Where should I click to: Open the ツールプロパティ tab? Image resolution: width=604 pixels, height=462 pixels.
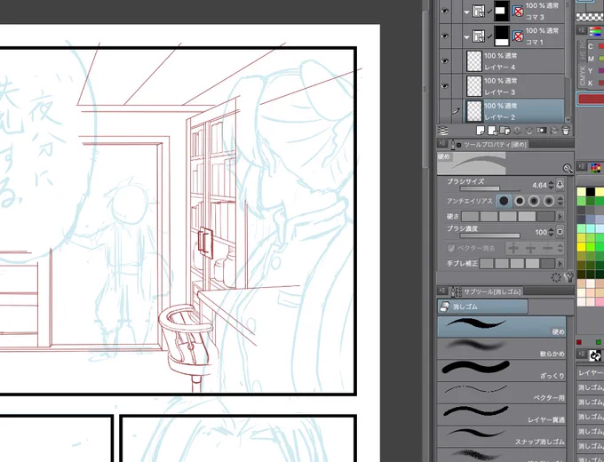(489, 145)
